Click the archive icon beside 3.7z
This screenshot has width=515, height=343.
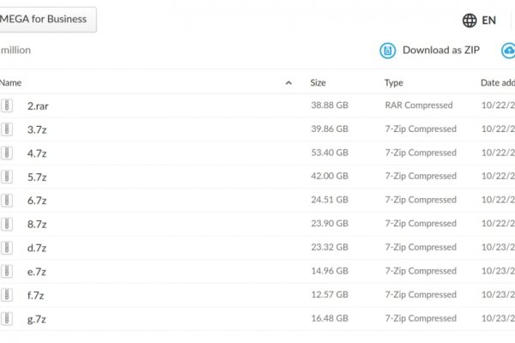point(8,129)
